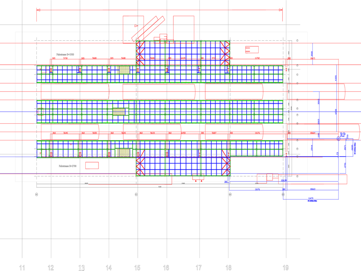This screenshot has width=361, height=271.
Task: Select the Fahrstrasse B=3500 label
Action: (65, 55)
